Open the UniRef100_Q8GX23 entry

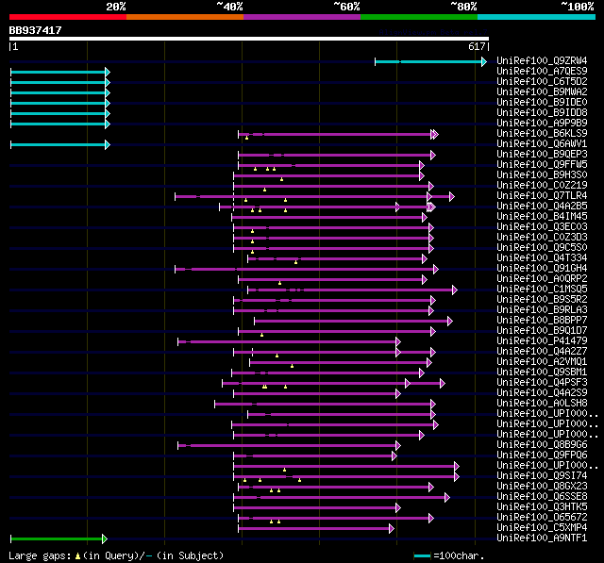[x=542, y=487]
